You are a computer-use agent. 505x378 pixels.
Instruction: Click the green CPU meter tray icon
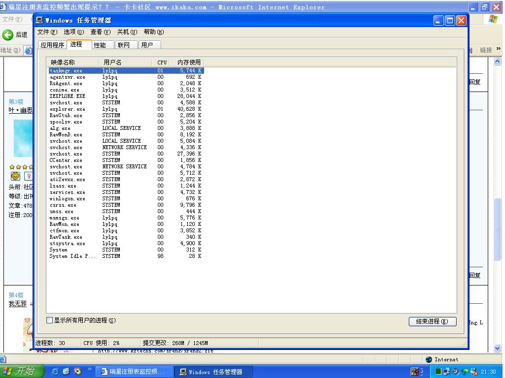tap(438, 372)
